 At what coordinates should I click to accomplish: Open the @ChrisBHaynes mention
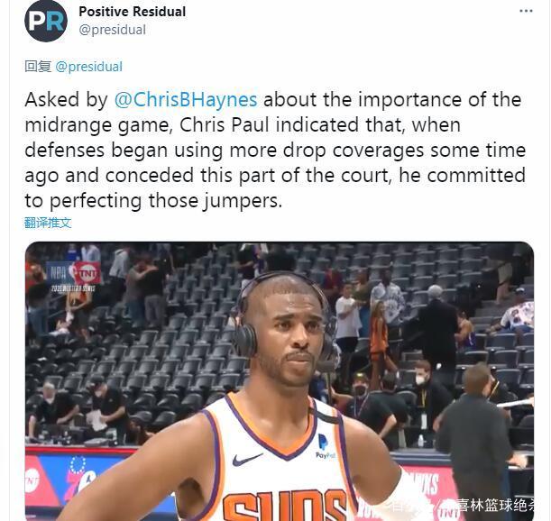pyautogui.click(x=186, y=99)
